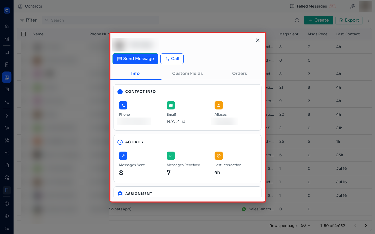Click the info circle icon beside Create
Image resolution: width=375 pixels, height=234 pixels.
[x=297, y=20]
